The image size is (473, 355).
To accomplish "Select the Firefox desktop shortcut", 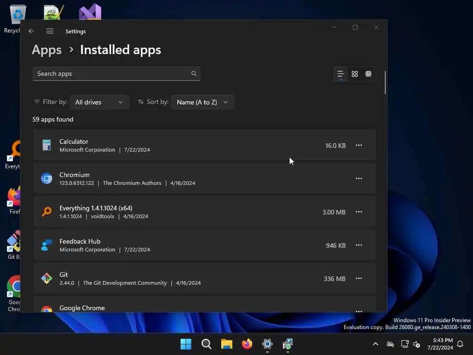I will [13, 200].
